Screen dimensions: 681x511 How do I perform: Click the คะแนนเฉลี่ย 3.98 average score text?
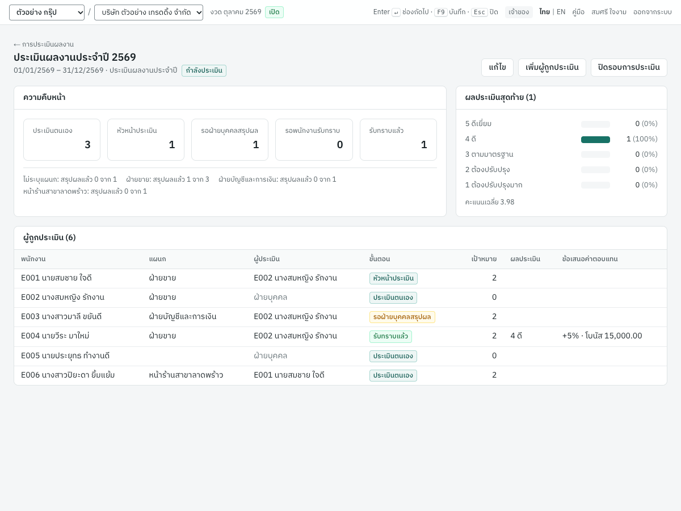pos(490,202)
